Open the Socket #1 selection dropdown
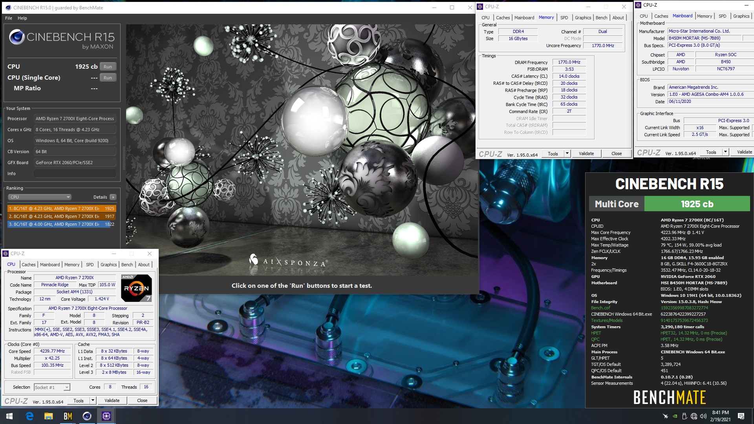Screen dimensions: 754x424 (x=52, y=387)
